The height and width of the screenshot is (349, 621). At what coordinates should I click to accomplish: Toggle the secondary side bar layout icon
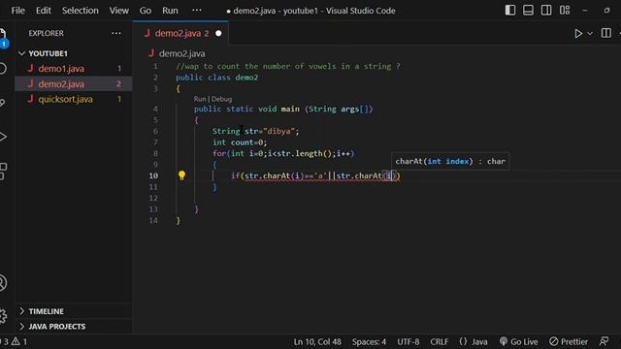click(546, 11)
